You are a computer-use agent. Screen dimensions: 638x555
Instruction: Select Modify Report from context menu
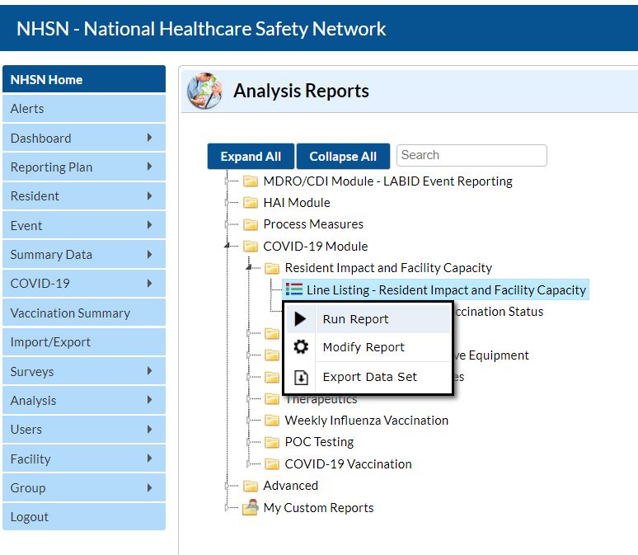368,347
